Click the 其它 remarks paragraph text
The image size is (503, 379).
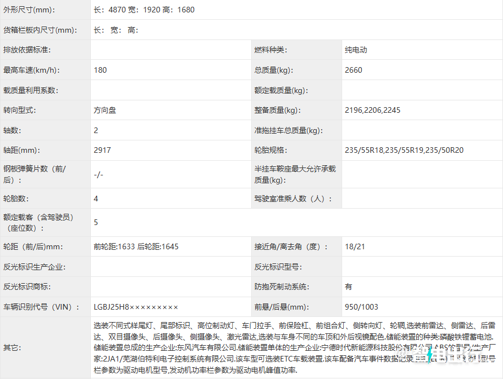[x=294, y=347]
